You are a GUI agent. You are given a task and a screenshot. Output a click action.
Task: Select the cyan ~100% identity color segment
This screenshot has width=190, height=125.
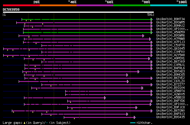tap(169, 5)
